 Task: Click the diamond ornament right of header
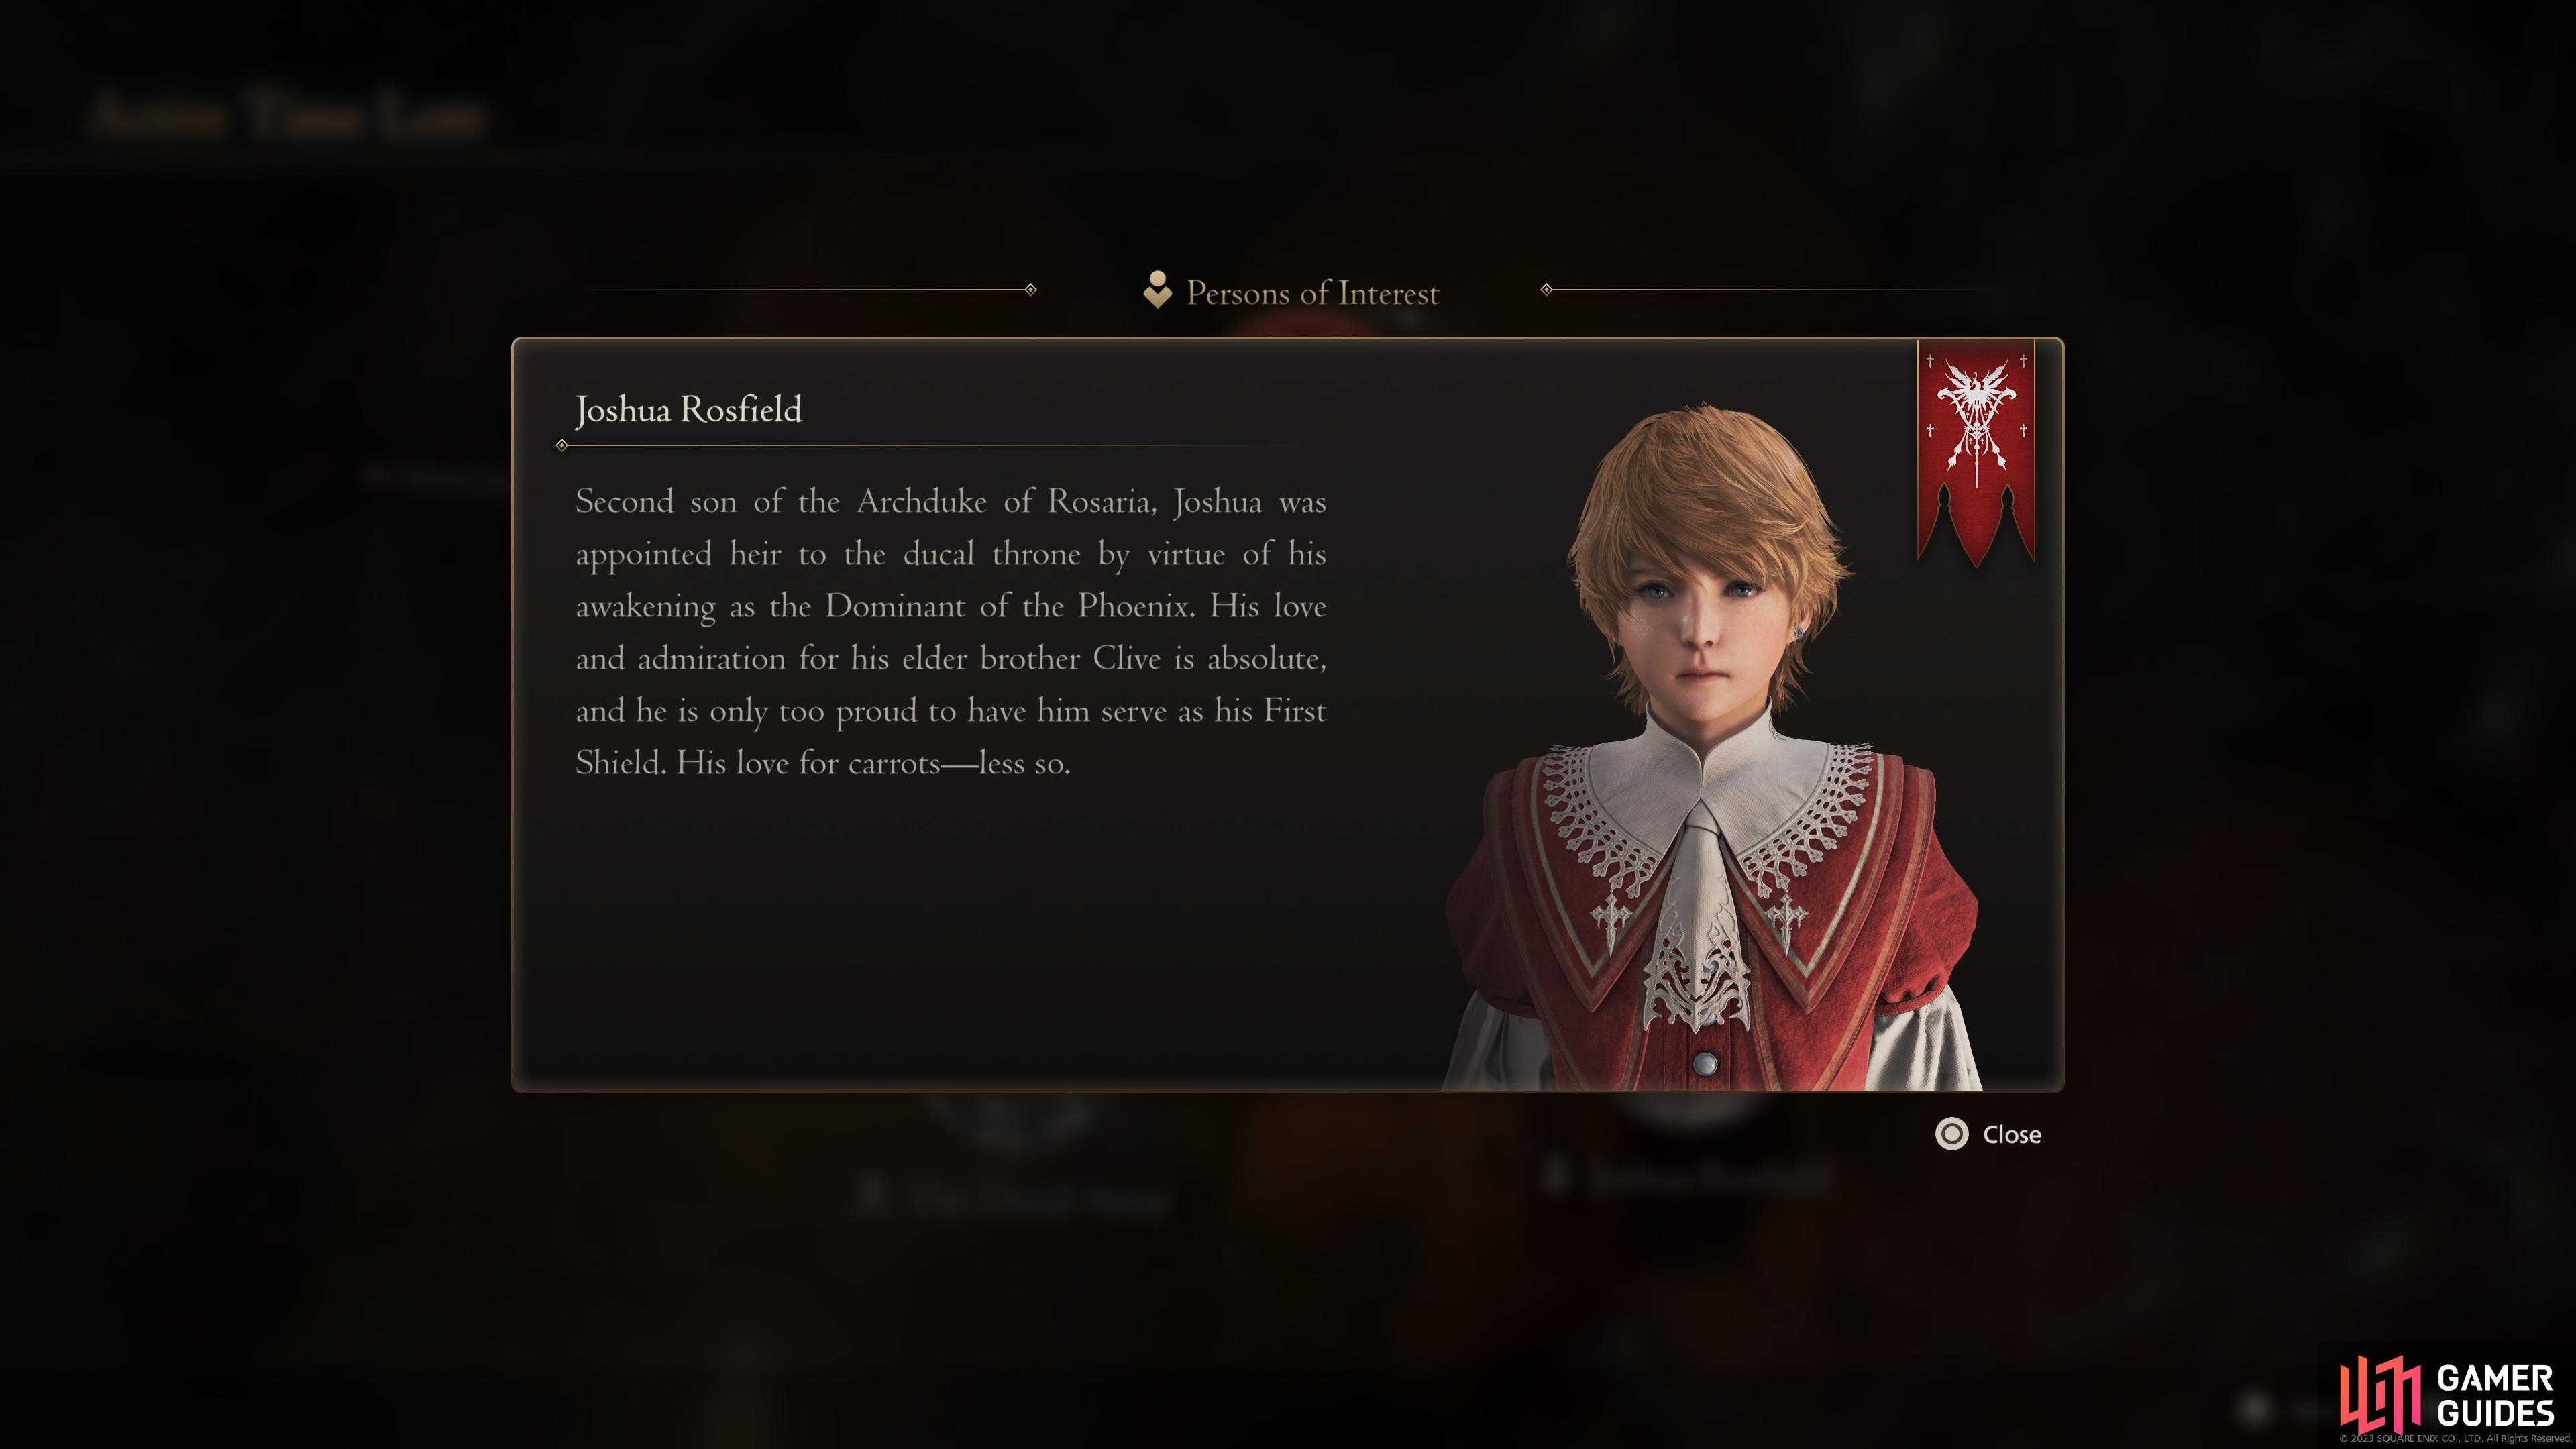pos(1546,290)
